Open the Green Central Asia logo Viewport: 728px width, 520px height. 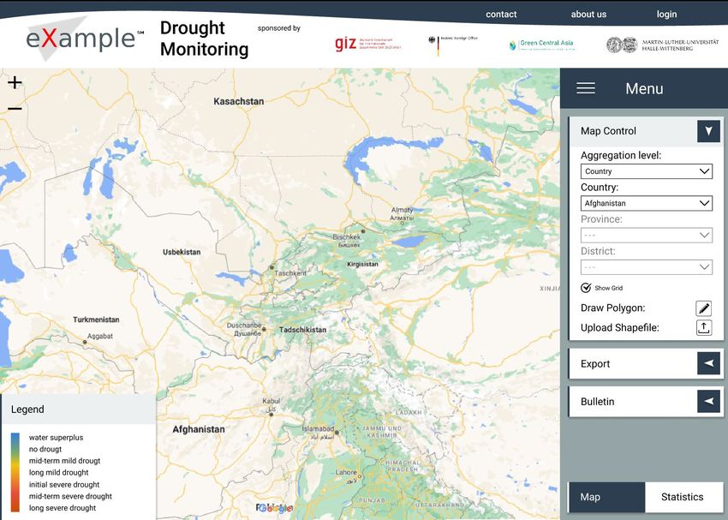click(x=541, y=45)
